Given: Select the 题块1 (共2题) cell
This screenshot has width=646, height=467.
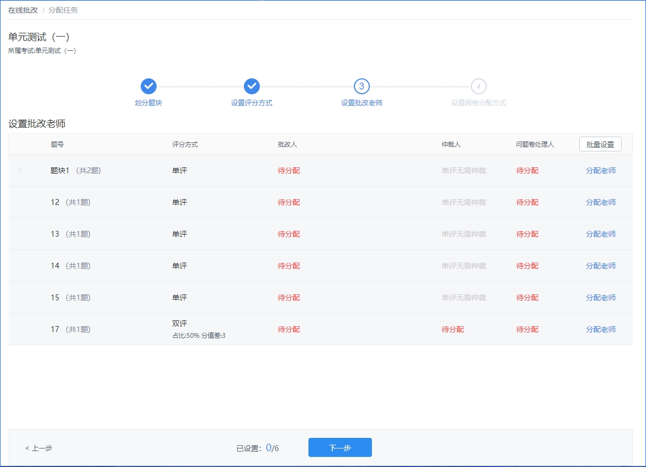Looking at the screenshot, I should tap(76, 170).
